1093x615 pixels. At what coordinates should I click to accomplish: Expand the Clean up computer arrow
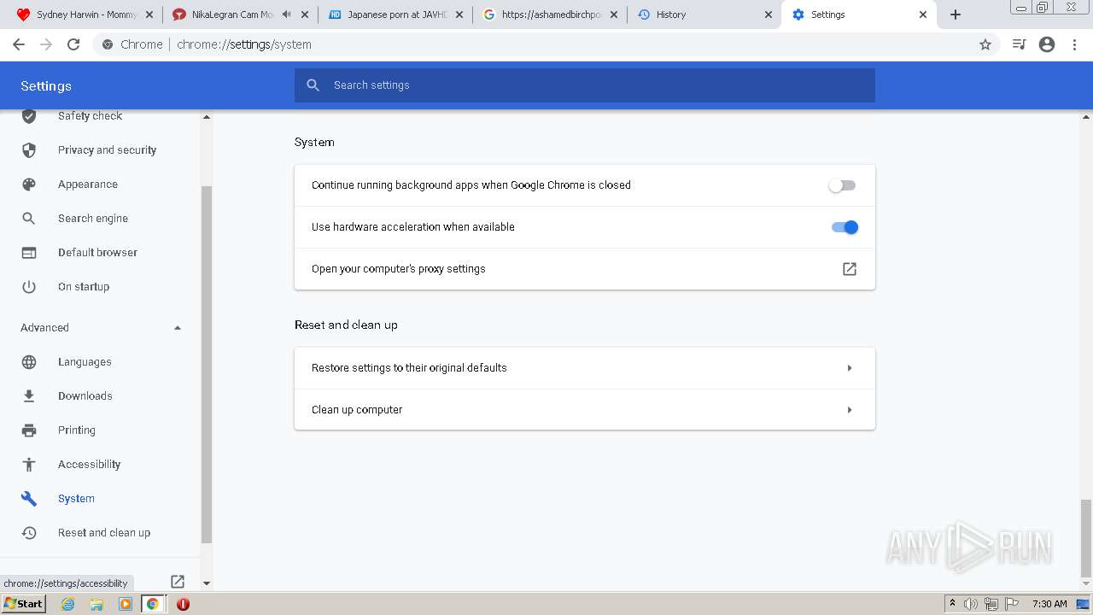(850, 410)
